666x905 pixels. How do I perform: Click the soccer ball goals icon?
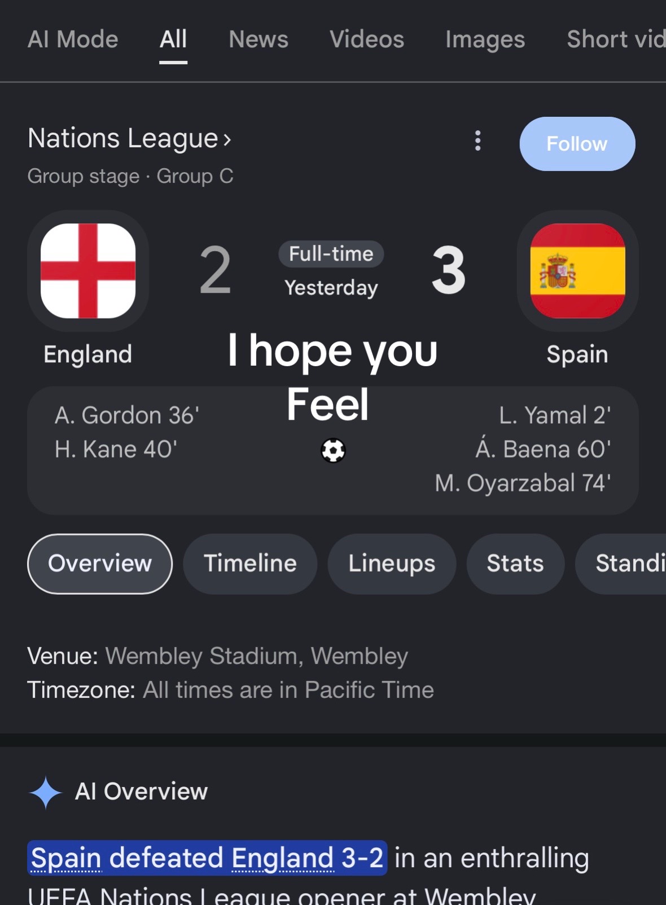333,450
